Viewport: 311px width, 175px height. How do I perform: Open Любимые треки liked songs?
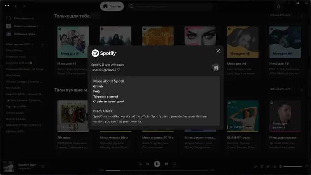pos(21,34)
